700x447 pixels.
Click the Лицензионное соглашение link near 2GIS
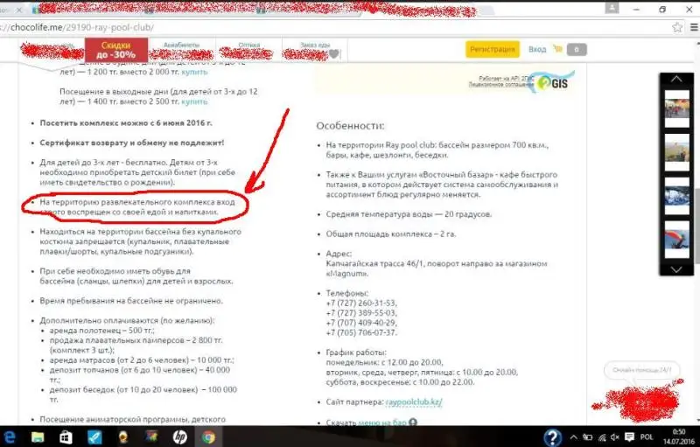[x=500, y=84]
